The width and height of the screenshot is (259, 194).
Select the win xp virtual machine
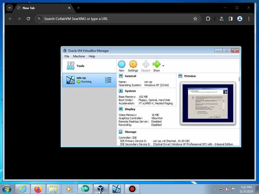coord(90,80)
